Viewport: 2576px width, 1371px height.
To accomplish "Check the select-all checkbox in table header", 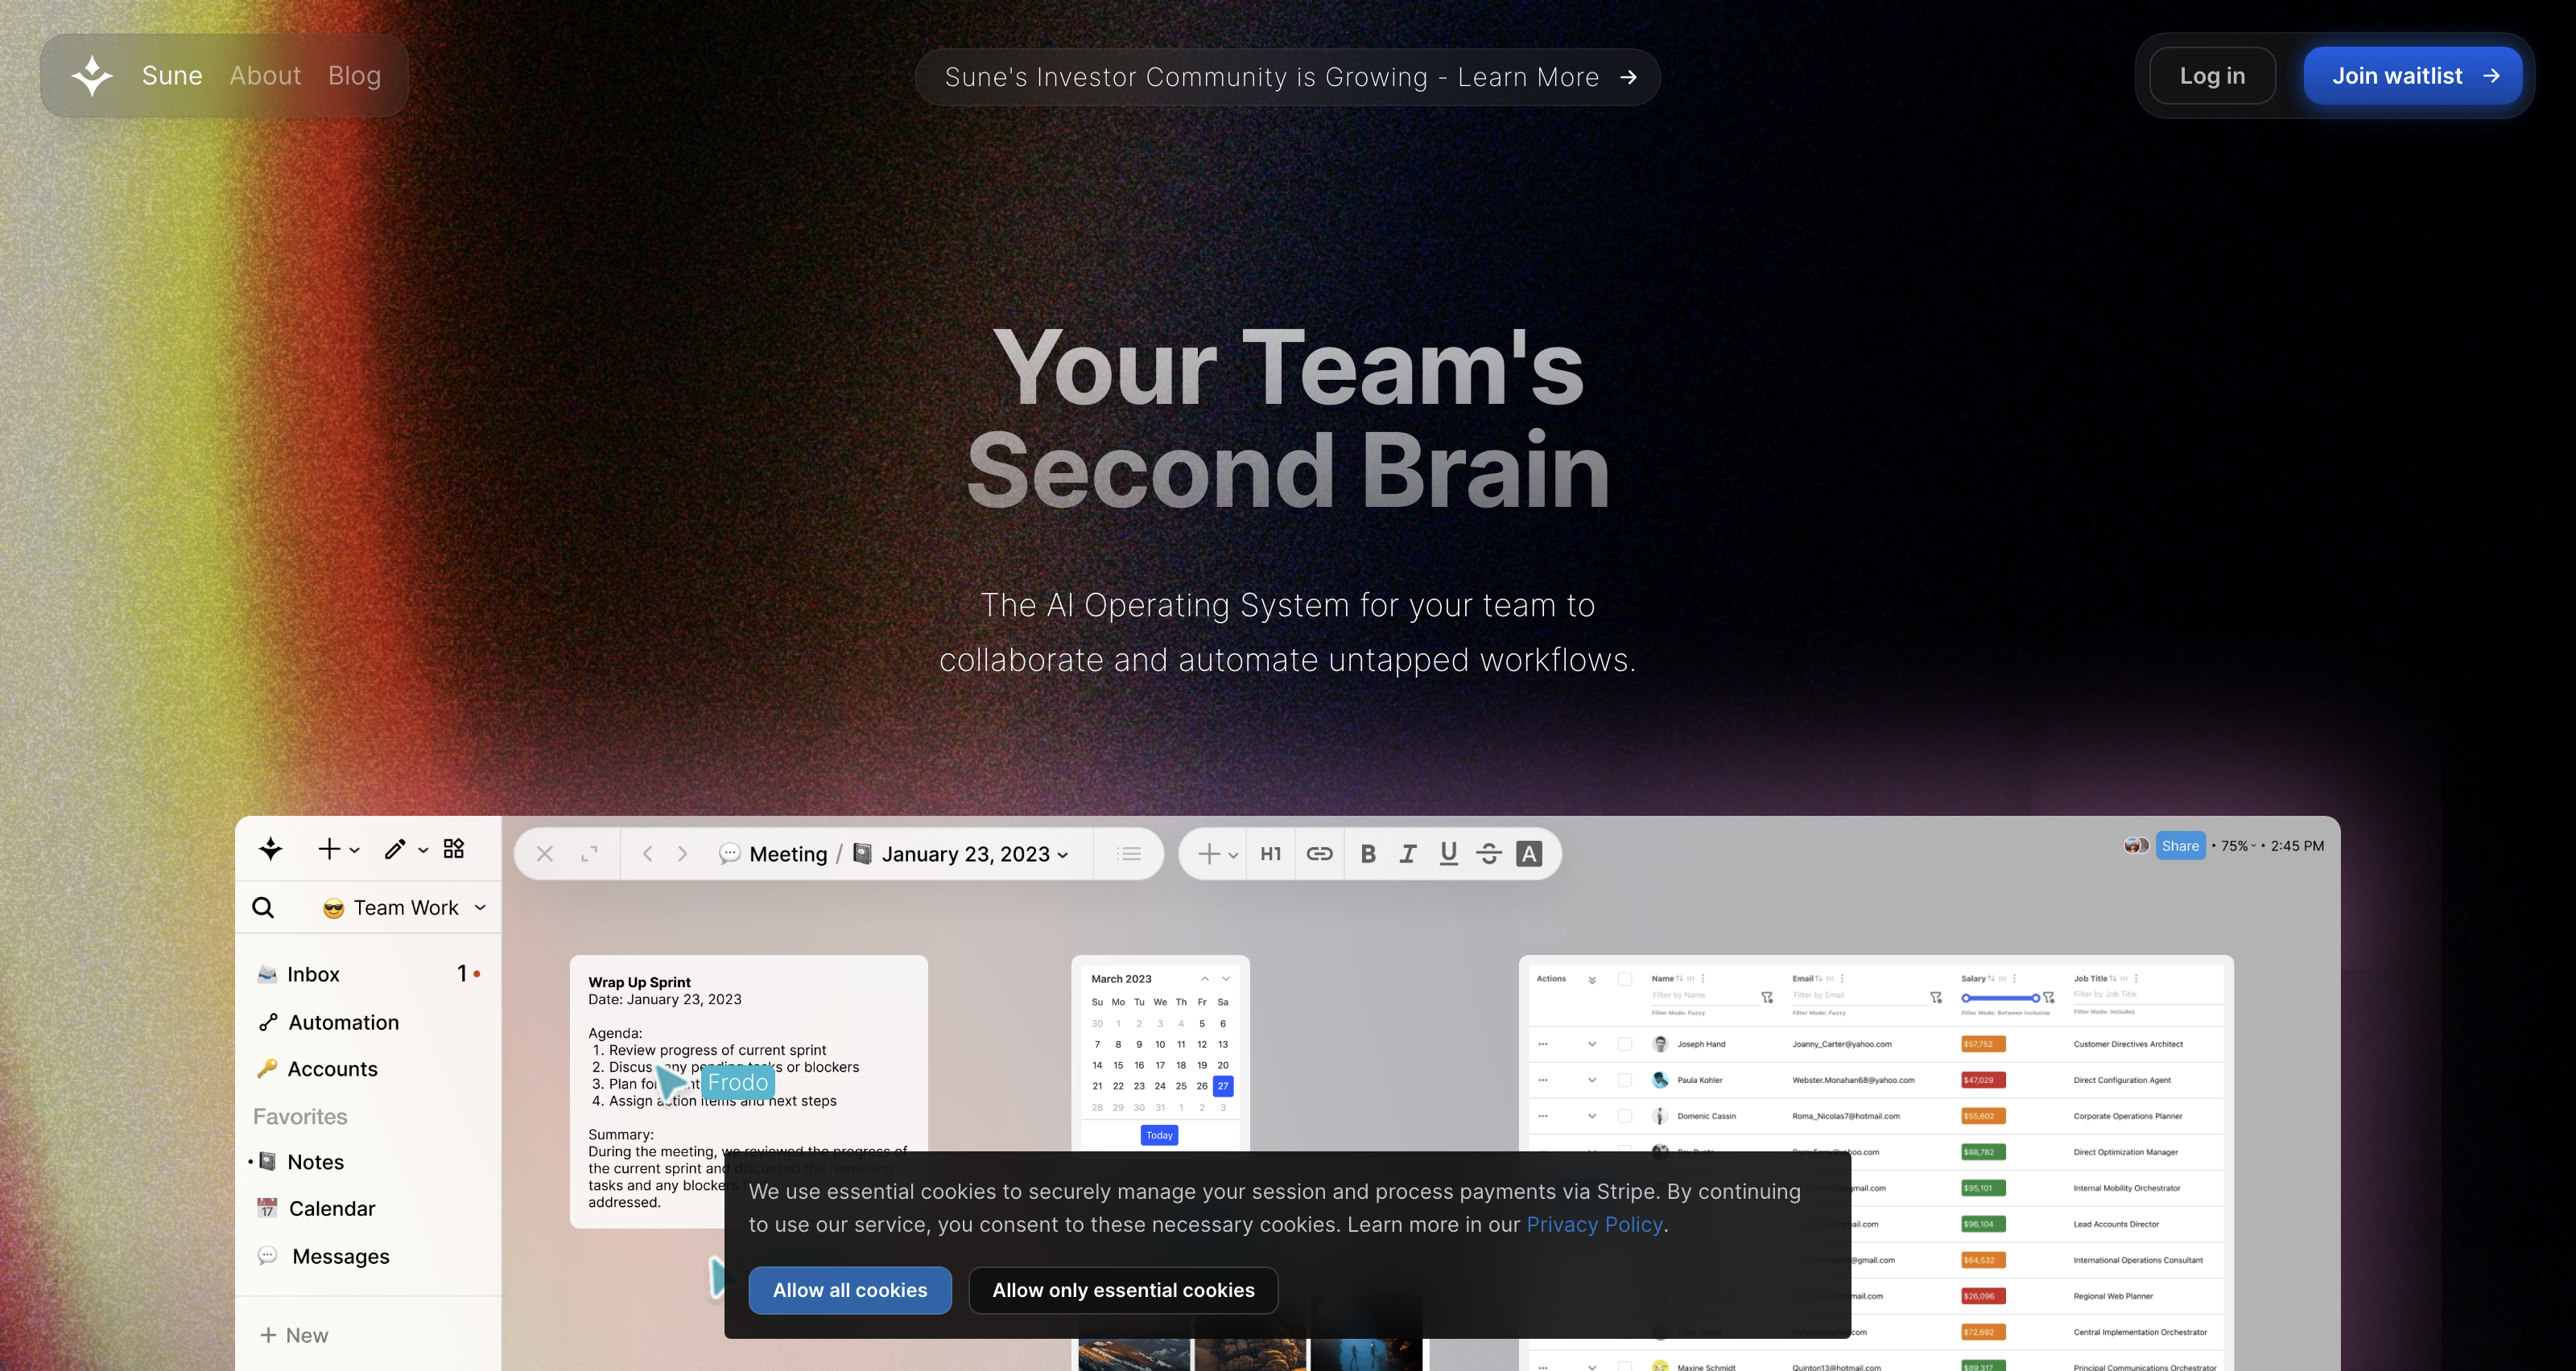I will pos(1625,979).
